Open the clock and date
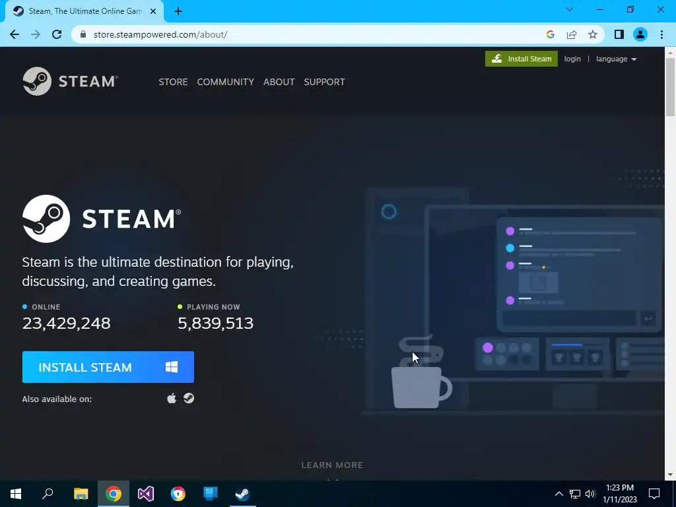This screenshot has width=676, height=507. (x=619, y=494)
